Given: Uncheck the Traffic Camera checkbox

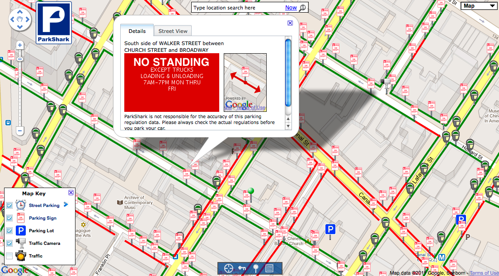Looking at the screenshot, I should [x=9, y=243].
